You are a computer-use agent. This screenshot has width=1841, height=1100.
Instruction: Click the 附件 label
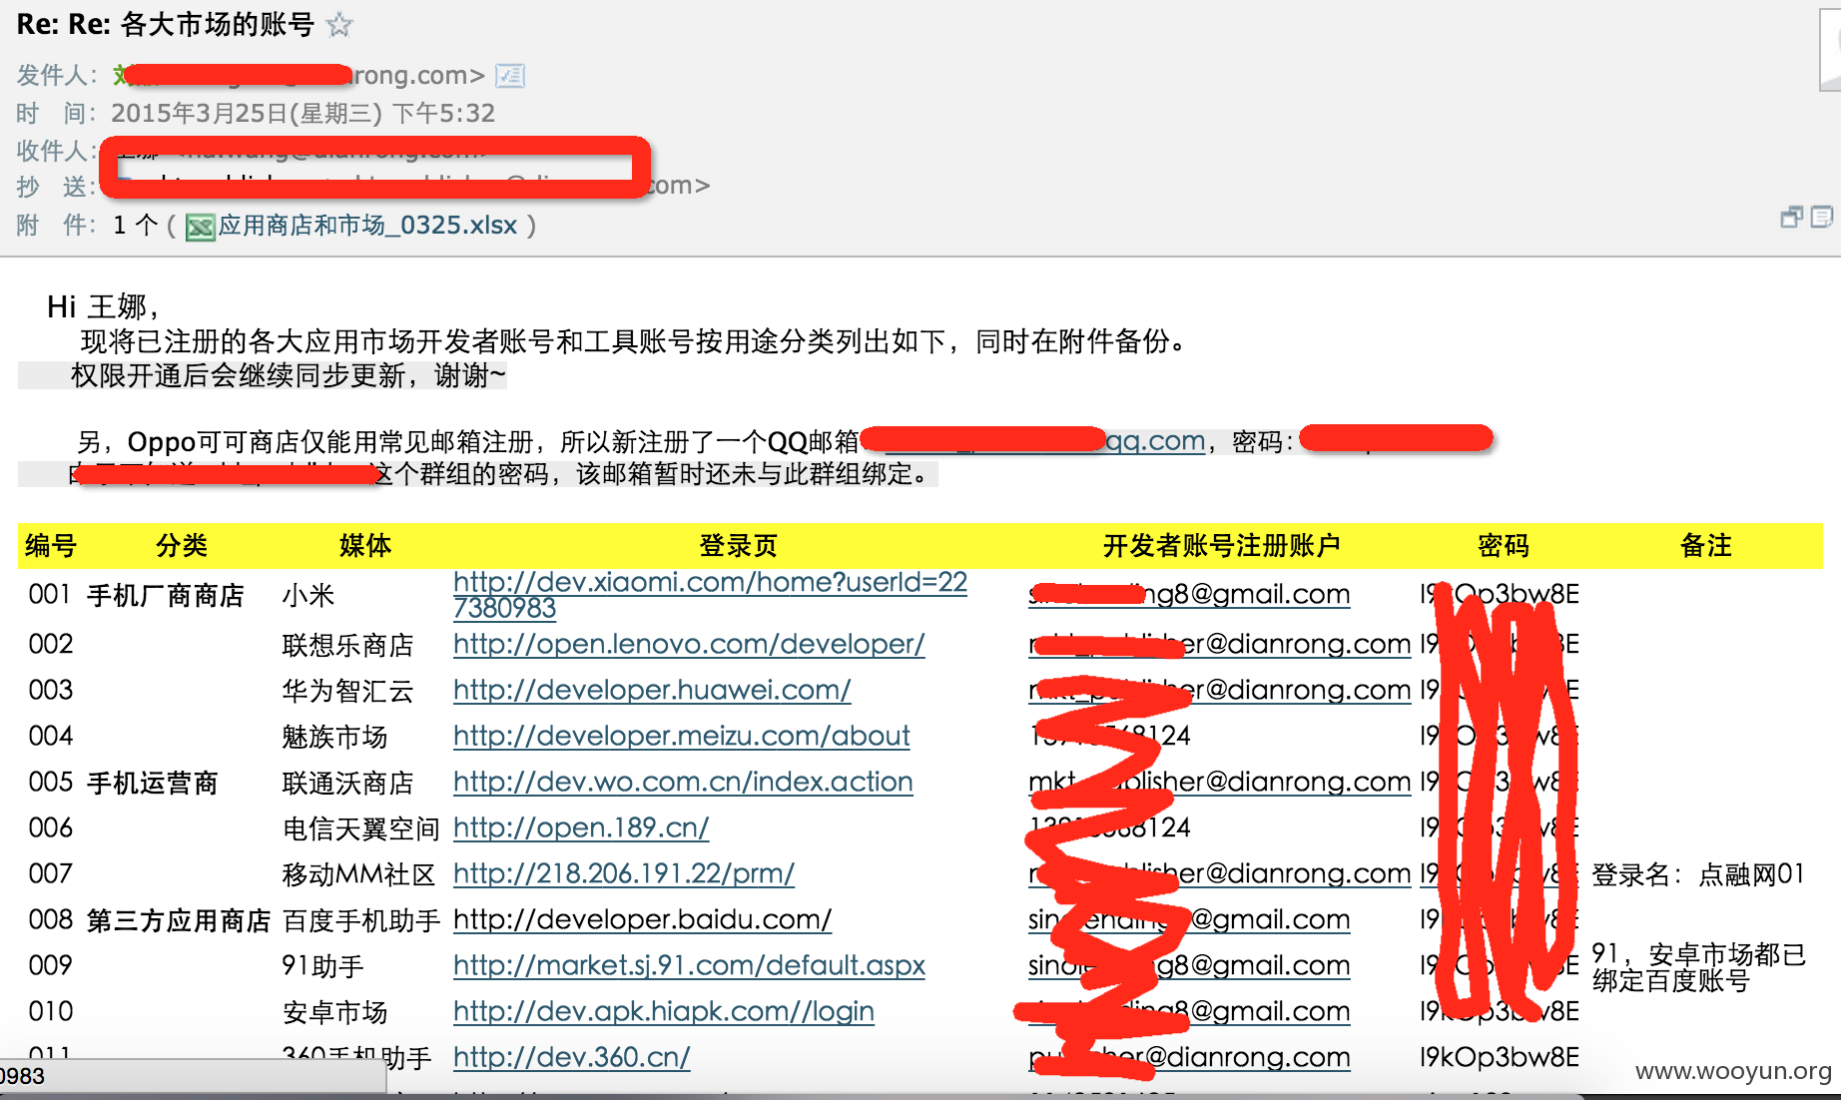tap(55, 226)
